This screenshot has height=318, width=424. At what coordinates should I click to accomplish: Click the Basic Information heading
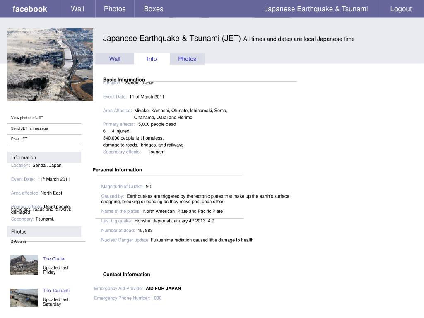click(x=124, y=79)
